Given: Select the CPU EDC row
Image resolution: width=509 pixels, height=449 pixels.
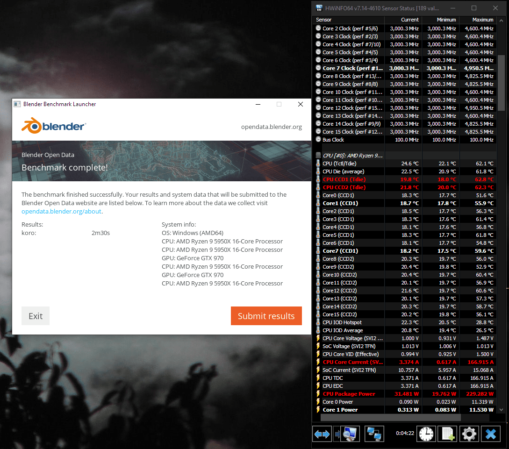Looking at the screenshot, I should coord(404,386).
